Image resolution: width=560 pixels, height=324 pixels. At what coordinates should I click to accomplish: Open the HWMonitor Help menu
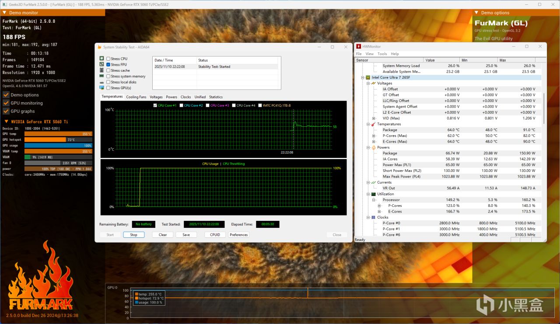point(395,54)
